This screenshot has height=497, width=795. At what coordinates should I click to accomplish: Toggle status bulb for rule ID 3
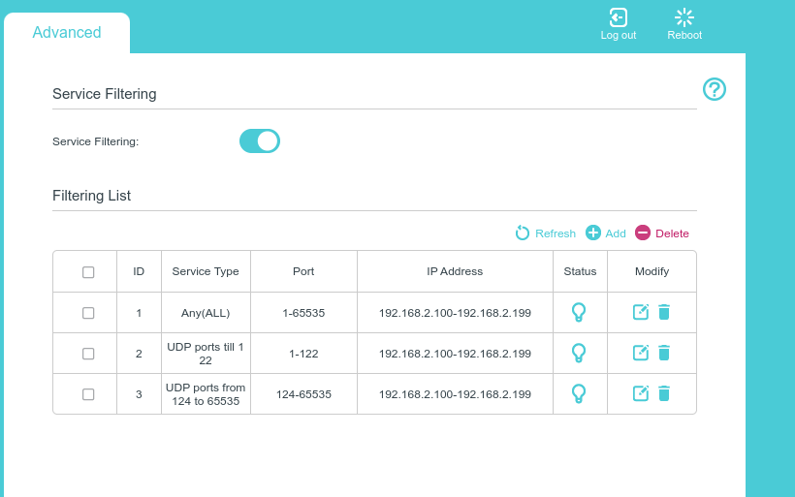579,393
